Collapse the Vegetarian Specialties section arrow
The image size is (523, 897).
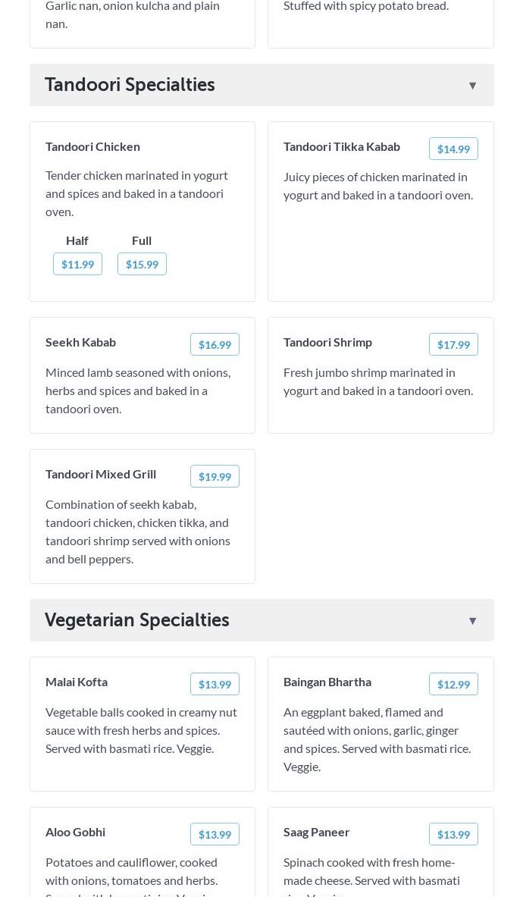click(x=472, y=621)
